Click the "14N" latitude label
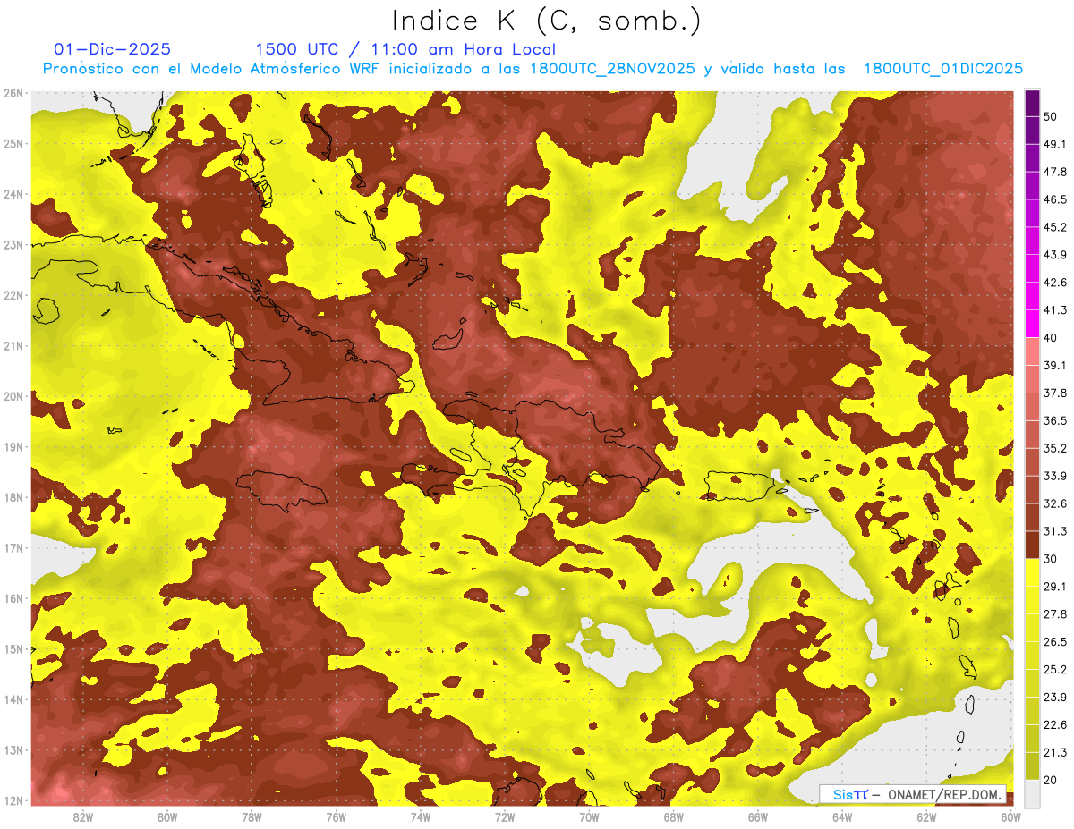This screenshot has width=1074, height=829. tap(13, 699)
